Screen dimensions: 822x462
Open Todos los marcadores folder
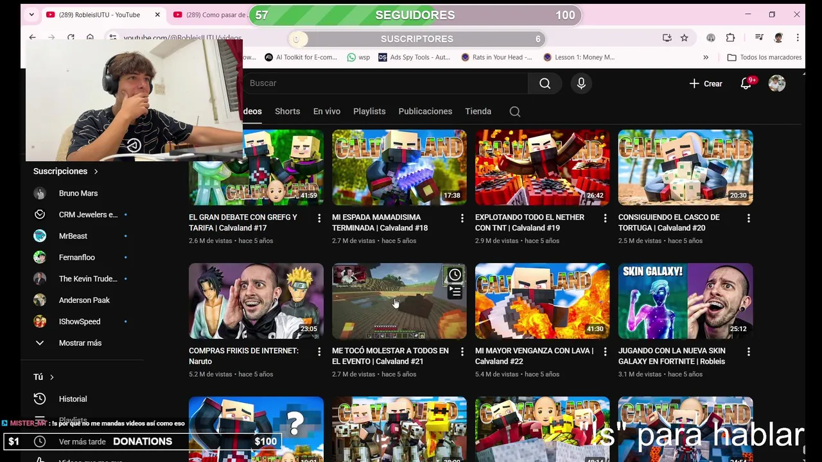pyautogui.click(x=764, y=57)
